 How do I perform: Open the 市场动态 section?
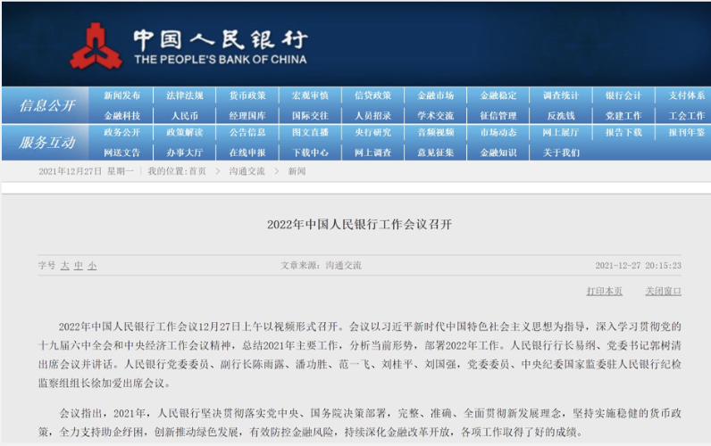[498, 132]
